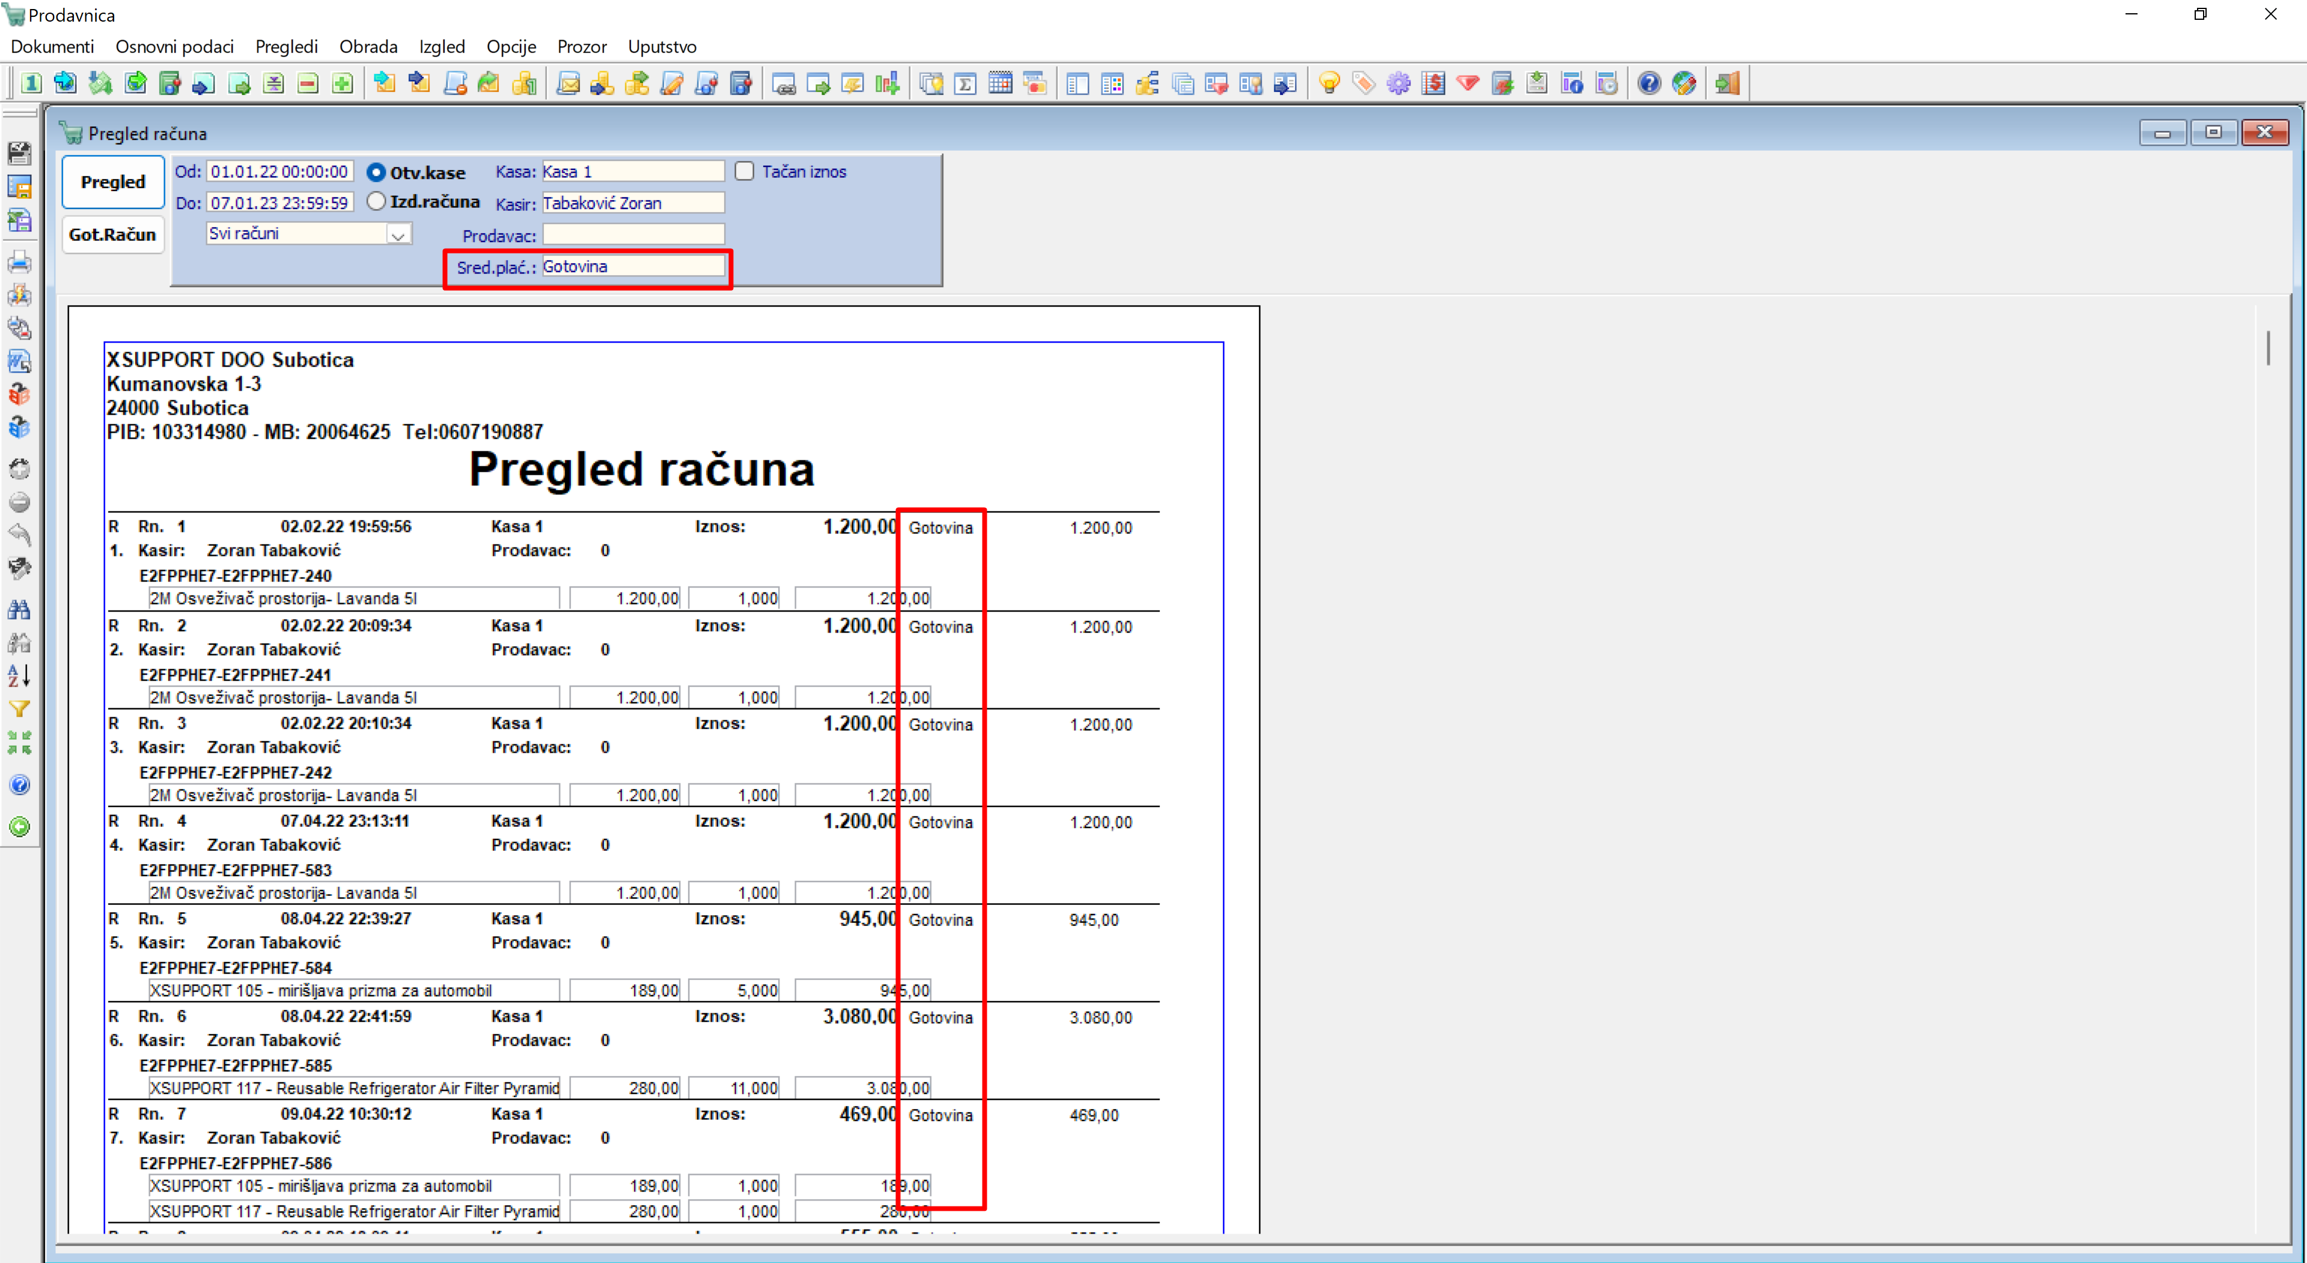Click the A-Z sort icon

20,675
